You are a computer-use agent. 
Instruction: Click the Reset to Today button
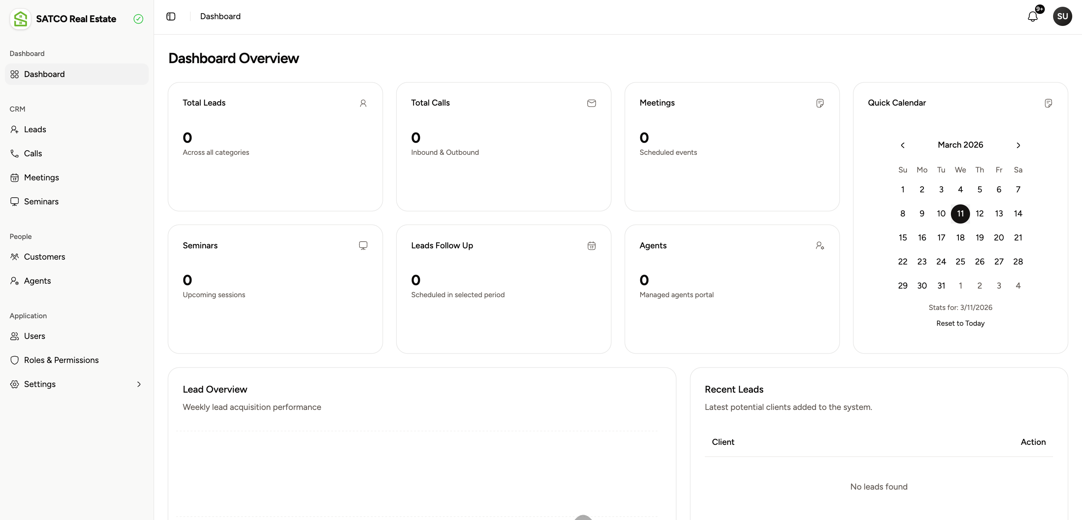(x=960, y=323)
